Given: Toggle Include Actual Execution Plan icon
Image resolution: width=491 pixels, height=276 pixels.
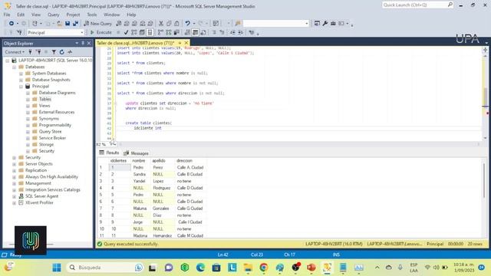Looking at the screenshot, I should (160, 32).
